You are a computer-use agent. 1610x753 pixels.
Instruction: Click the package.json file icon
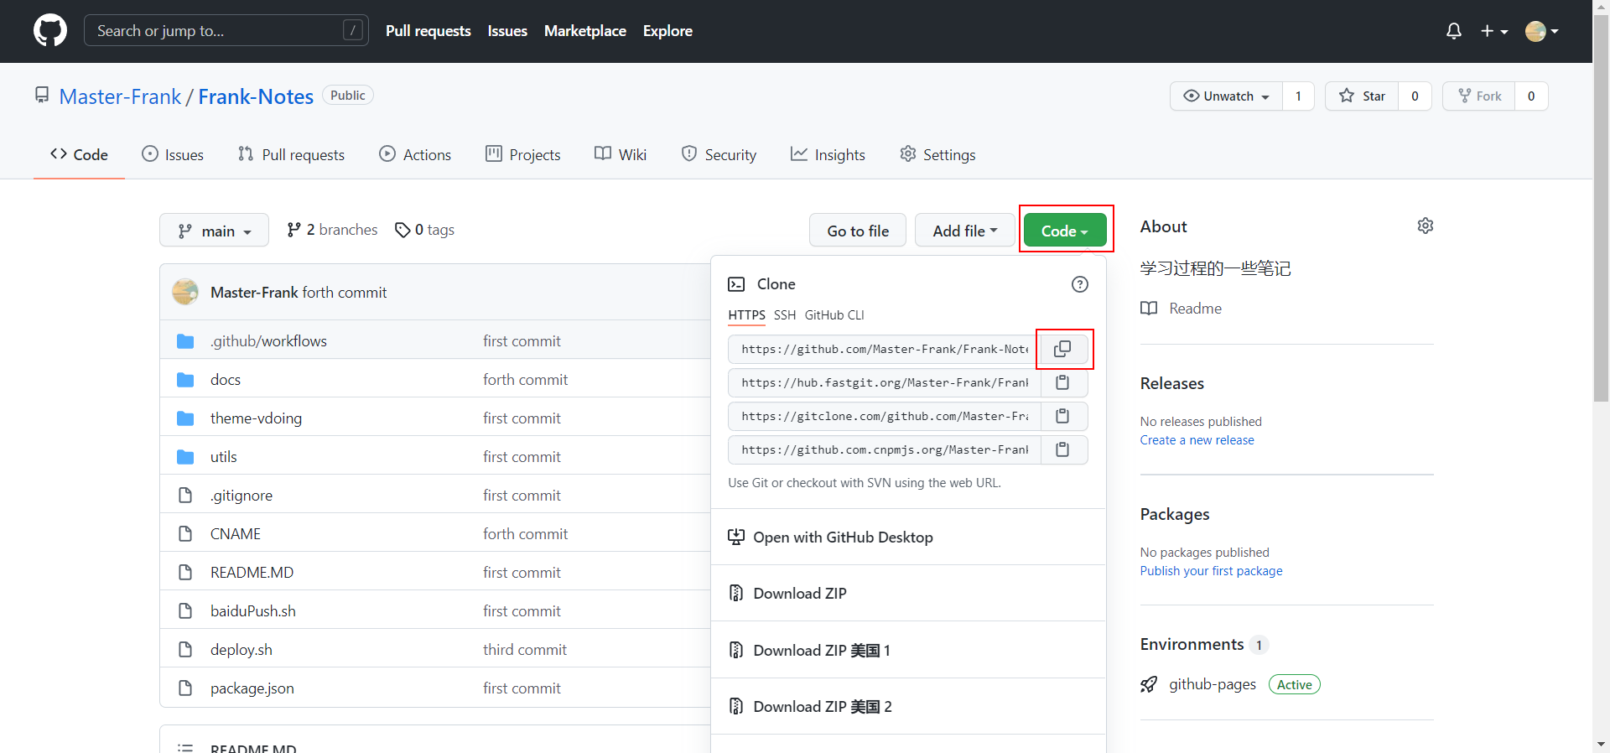(185, 688)
